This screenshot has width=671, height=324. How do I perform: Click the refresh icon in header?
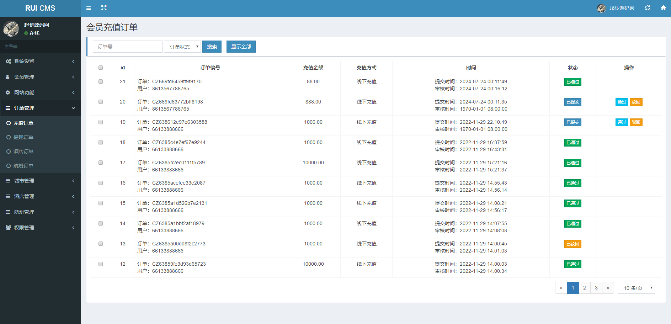pos(648,8)
